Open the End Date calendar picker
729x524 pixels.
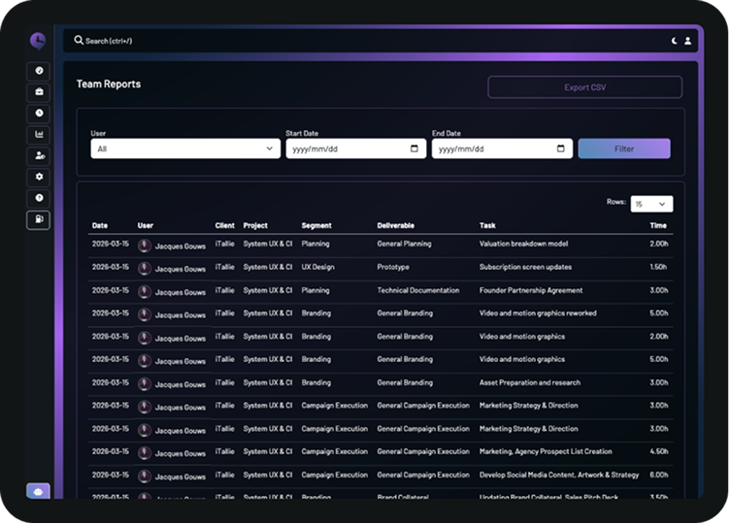click(x=561, y=148)
